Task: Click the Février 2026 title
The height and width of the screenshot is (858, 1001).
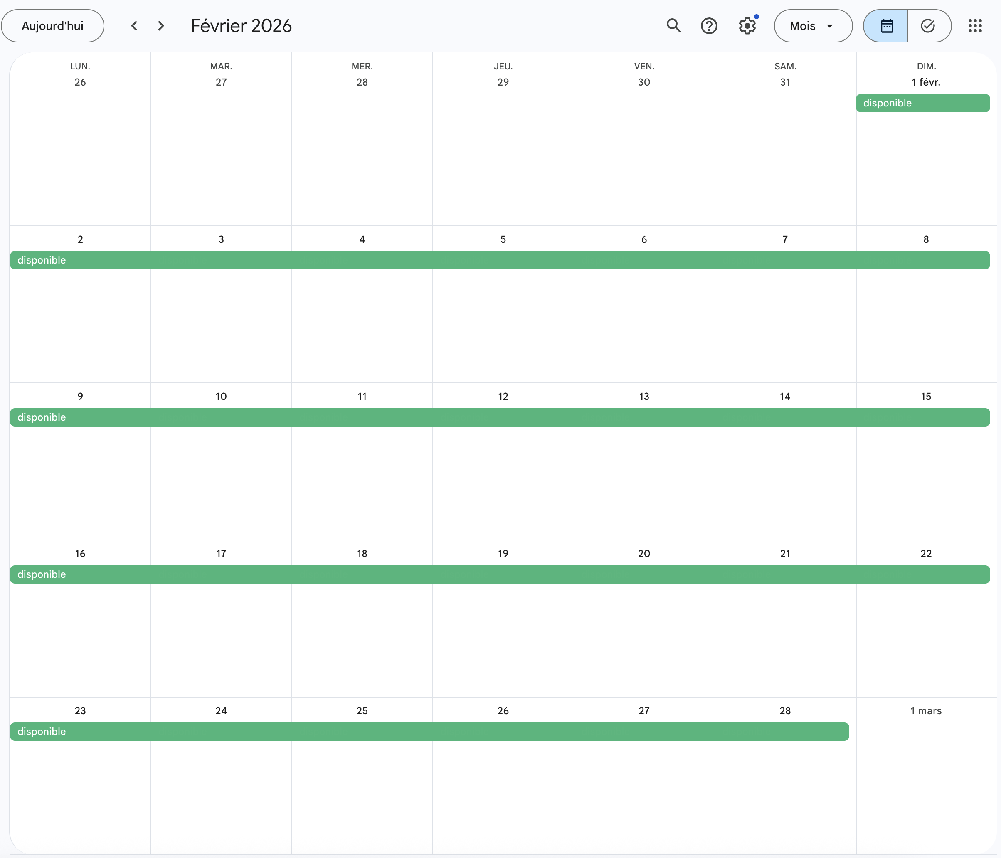Action: point(241,26)
